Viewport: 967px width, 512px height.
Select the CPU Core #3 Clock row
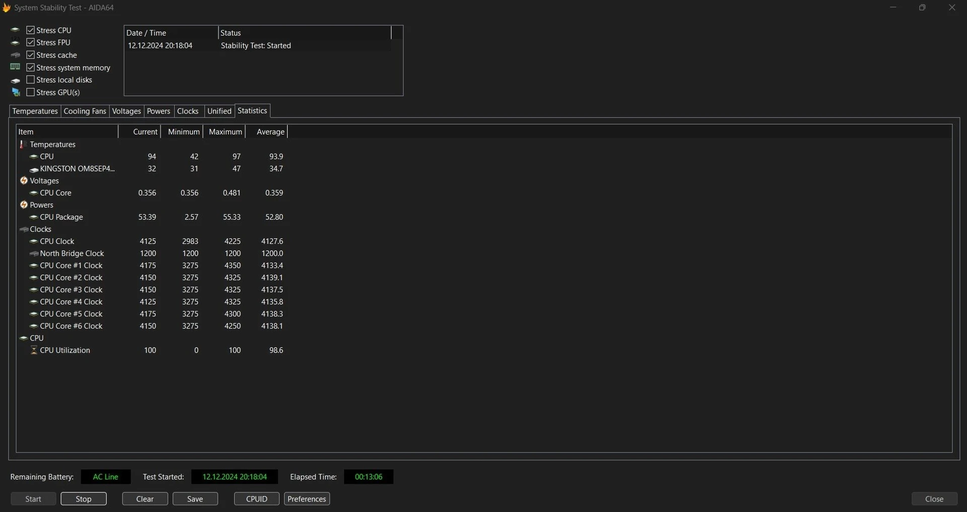tap(151, 290)
